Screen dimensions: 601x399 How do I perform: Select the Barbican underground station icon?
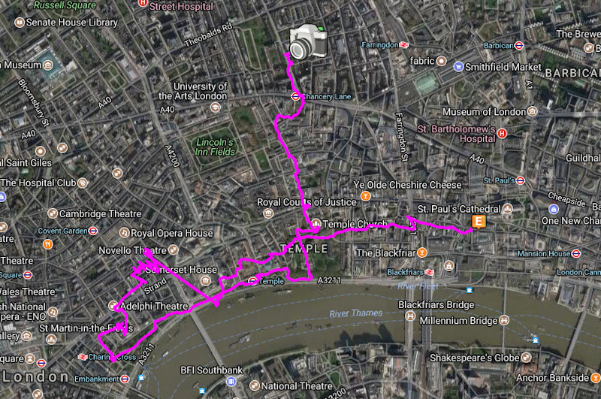tap(519, 46)
